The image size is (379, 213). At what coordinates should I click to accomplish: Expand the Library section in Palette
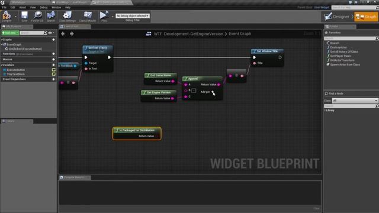[x=325, y=111]
